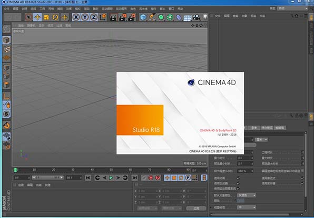Switch to 待办事项 attribute tab

tap(267, 128)
